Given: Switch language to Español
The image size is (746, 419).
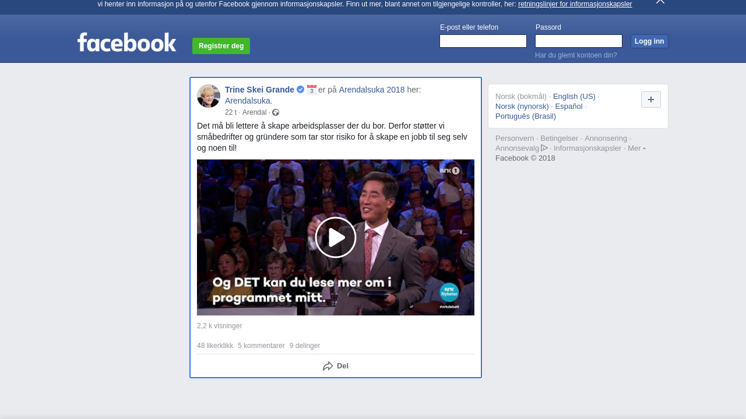Looking at the screenshot, I should (569, 106).
